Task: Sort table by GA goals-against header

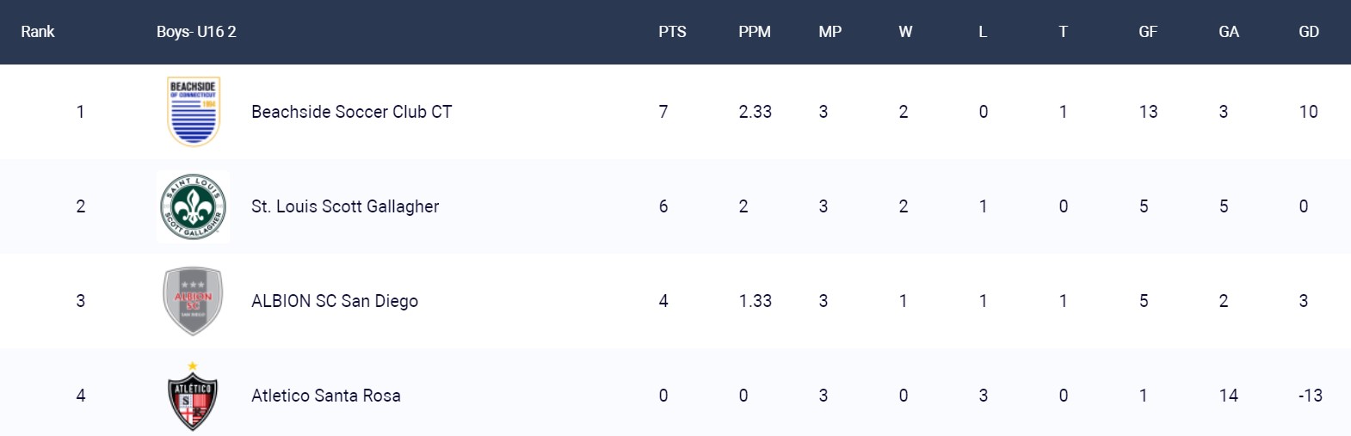Action: pos(1229,32)
